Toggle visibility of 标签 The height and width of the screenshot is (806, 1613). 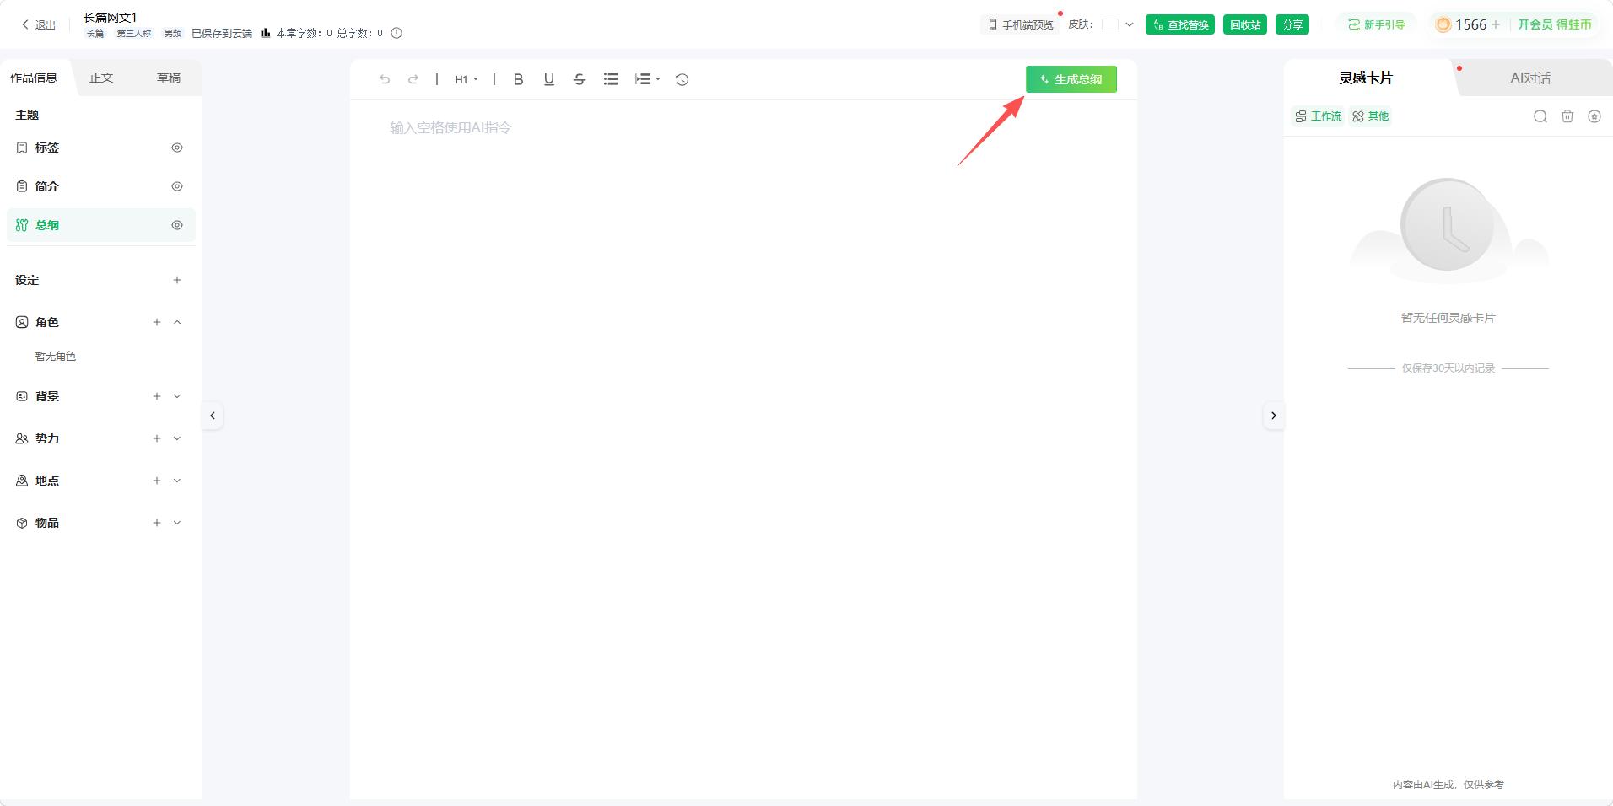click(177, 148)
